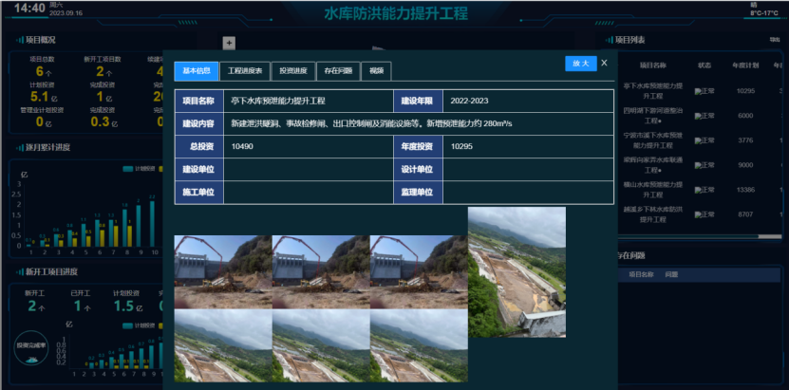Close the project detail popup with X

604,63
